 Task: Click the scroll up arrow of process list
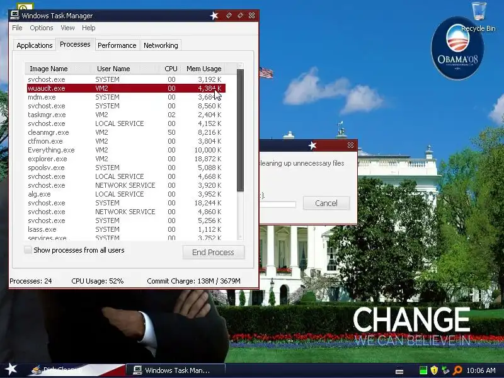[x=240, y=66]
